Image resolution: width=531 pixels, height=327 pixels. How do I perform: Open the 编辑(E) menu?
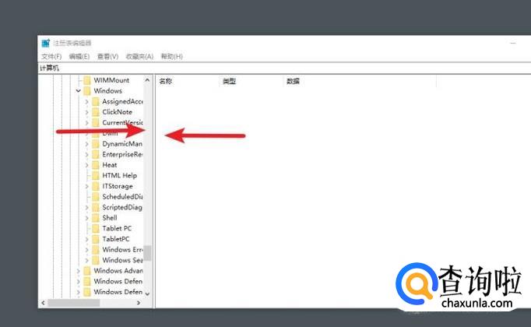click(x=79, y=56)
